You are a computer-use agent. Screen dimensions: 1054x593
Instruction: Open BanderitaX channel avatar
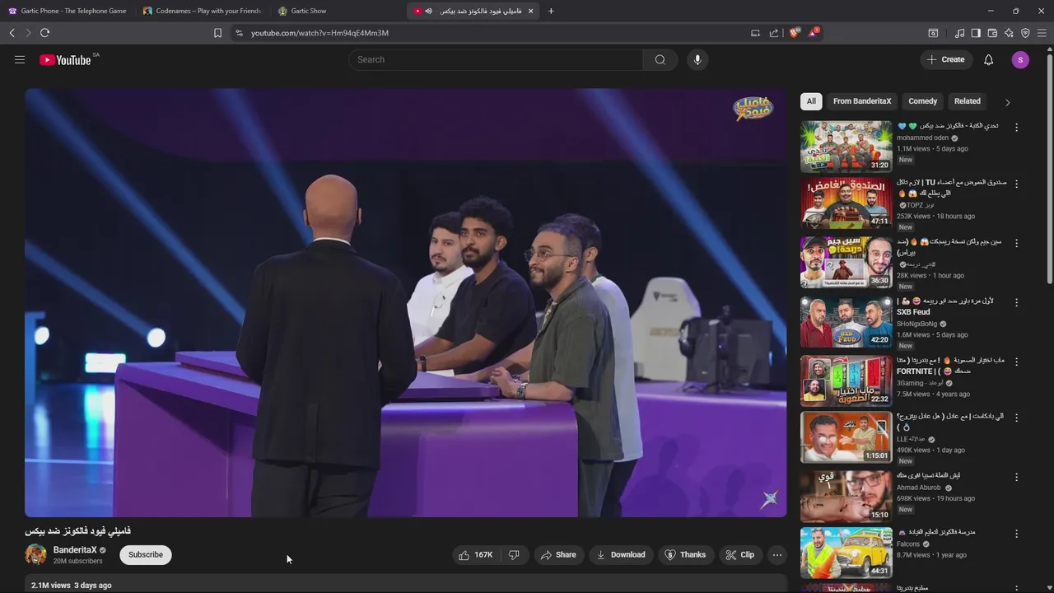(x=35, y=554)
